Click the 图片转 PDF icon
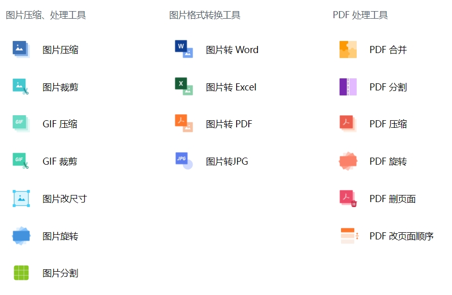Screen dimensions: 452x295 click(184, 124)
